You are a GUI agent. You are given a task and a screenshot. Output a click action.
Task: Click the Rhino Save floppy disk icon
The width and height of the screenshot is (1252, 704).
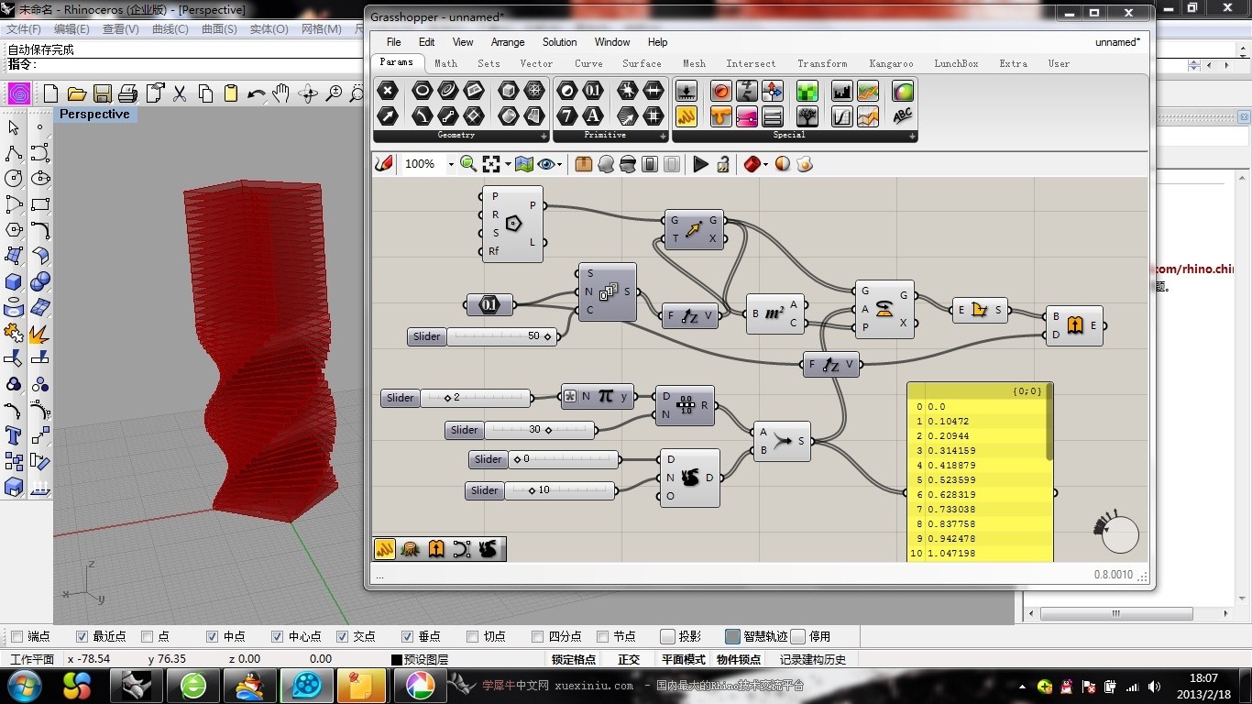(102, 93)
